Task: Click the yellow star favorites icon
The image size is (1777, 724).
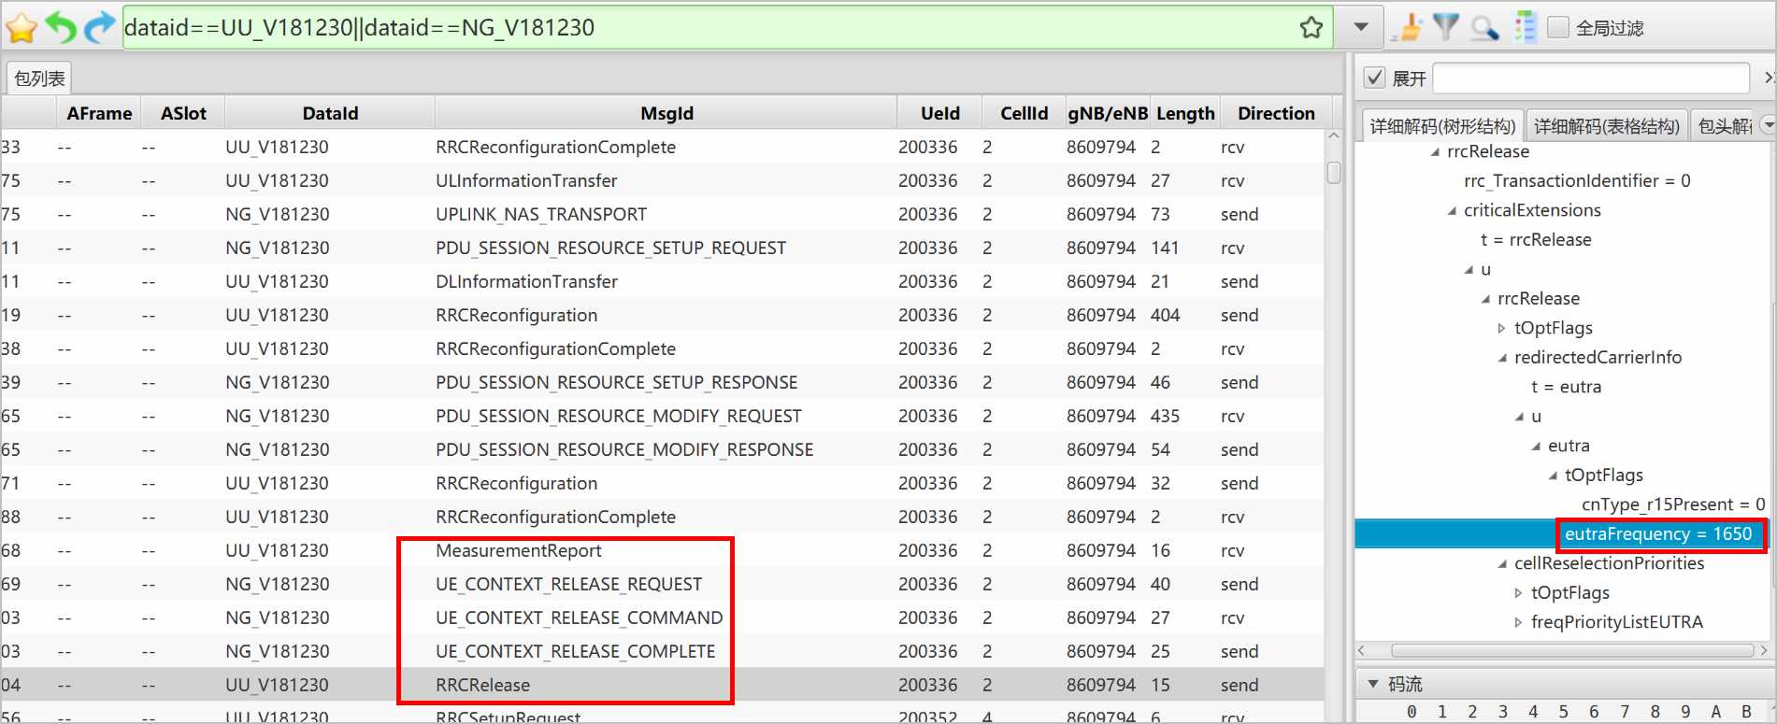Action: (x=21, y=27)
